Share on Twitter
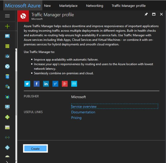The width and height of the screenshot is (166, 163). click(x=27, y=84)
